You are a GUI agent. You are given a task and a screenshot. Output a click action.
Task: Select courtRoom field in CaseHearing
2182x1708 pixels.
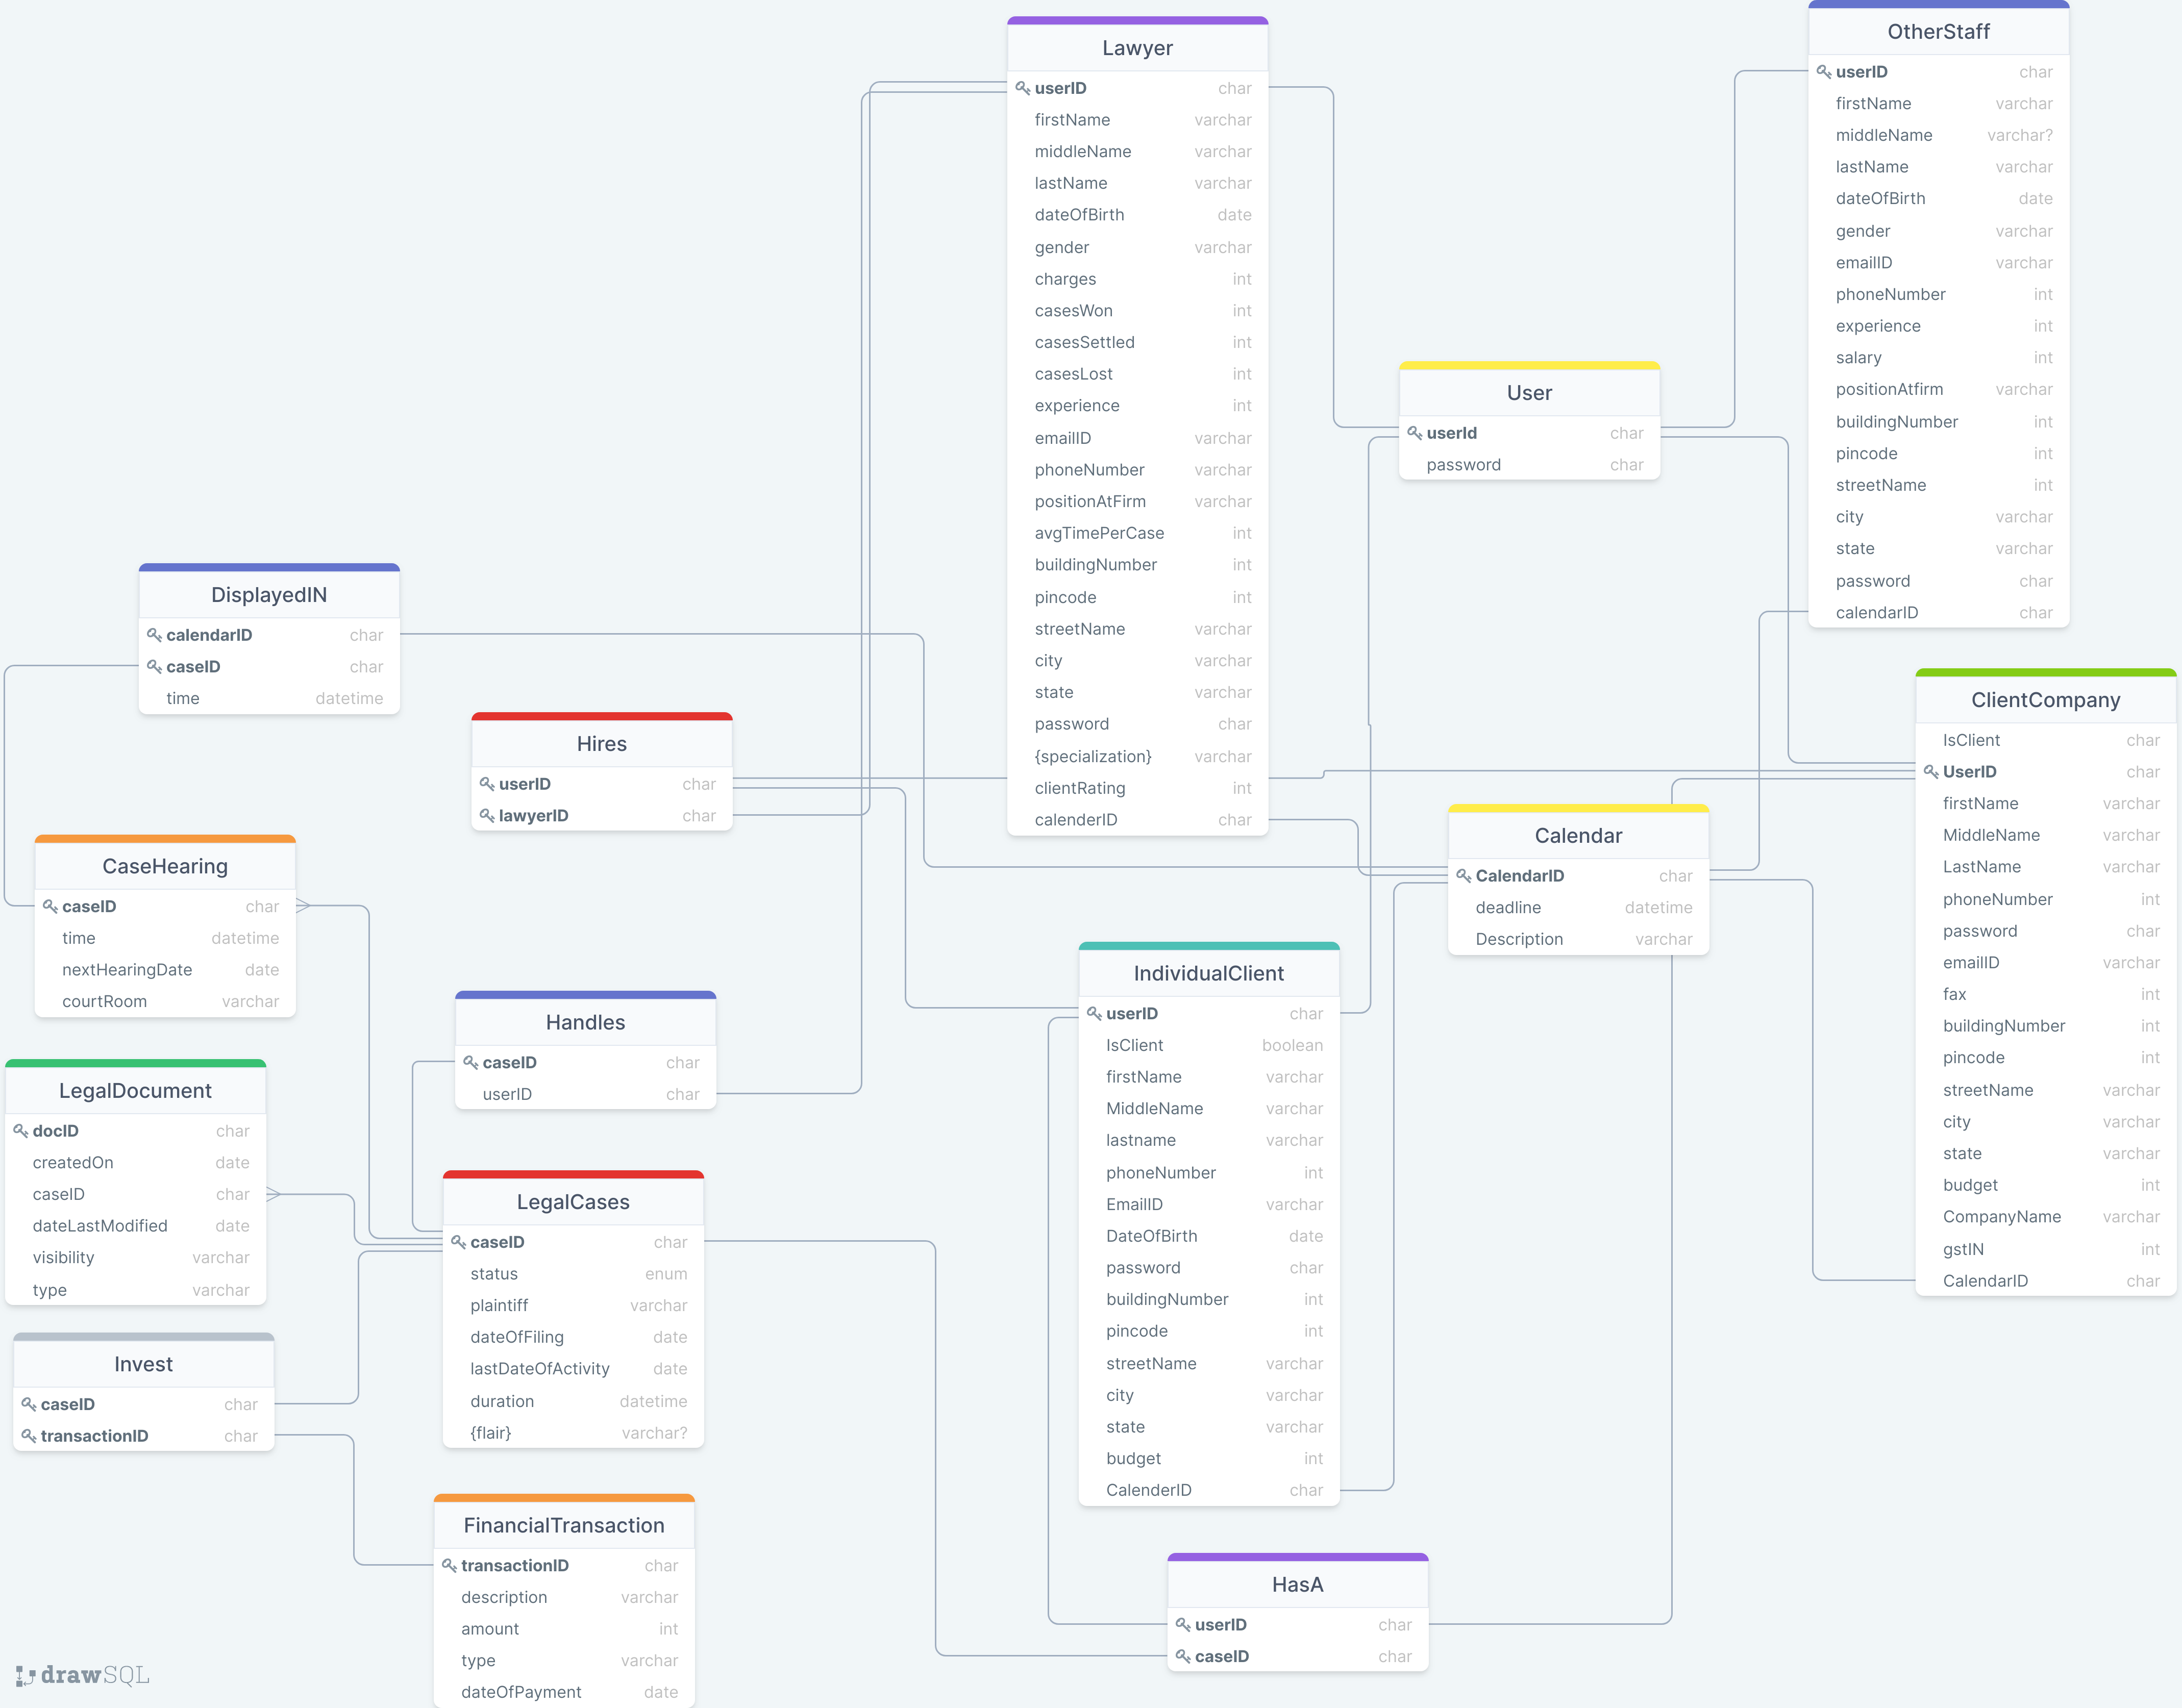point(165,1002)
